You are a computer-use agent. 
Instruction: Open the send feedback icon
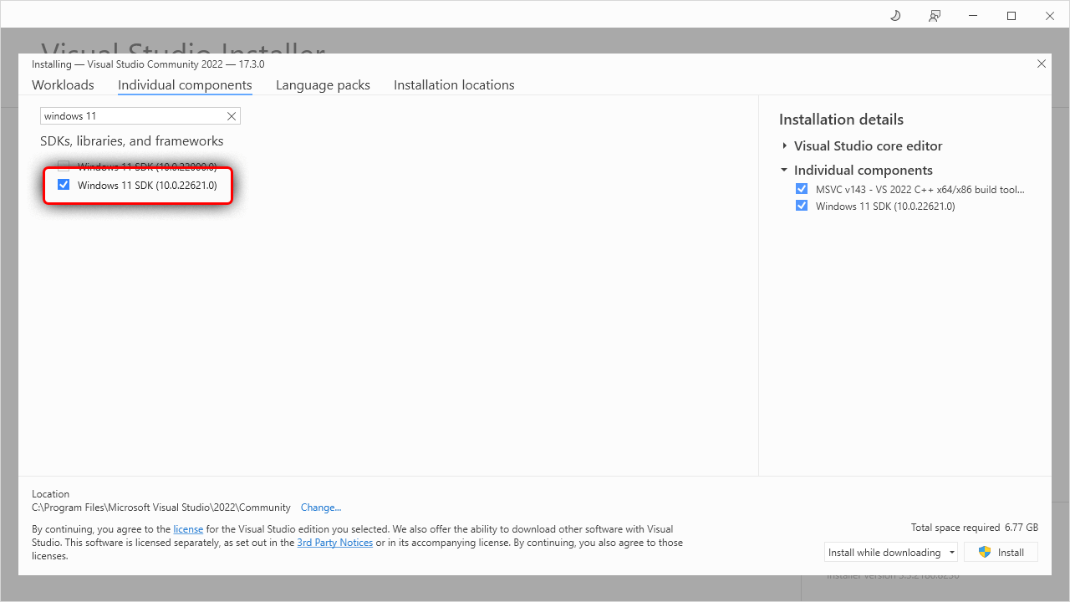pyautogui.click(x=934, y=15)
